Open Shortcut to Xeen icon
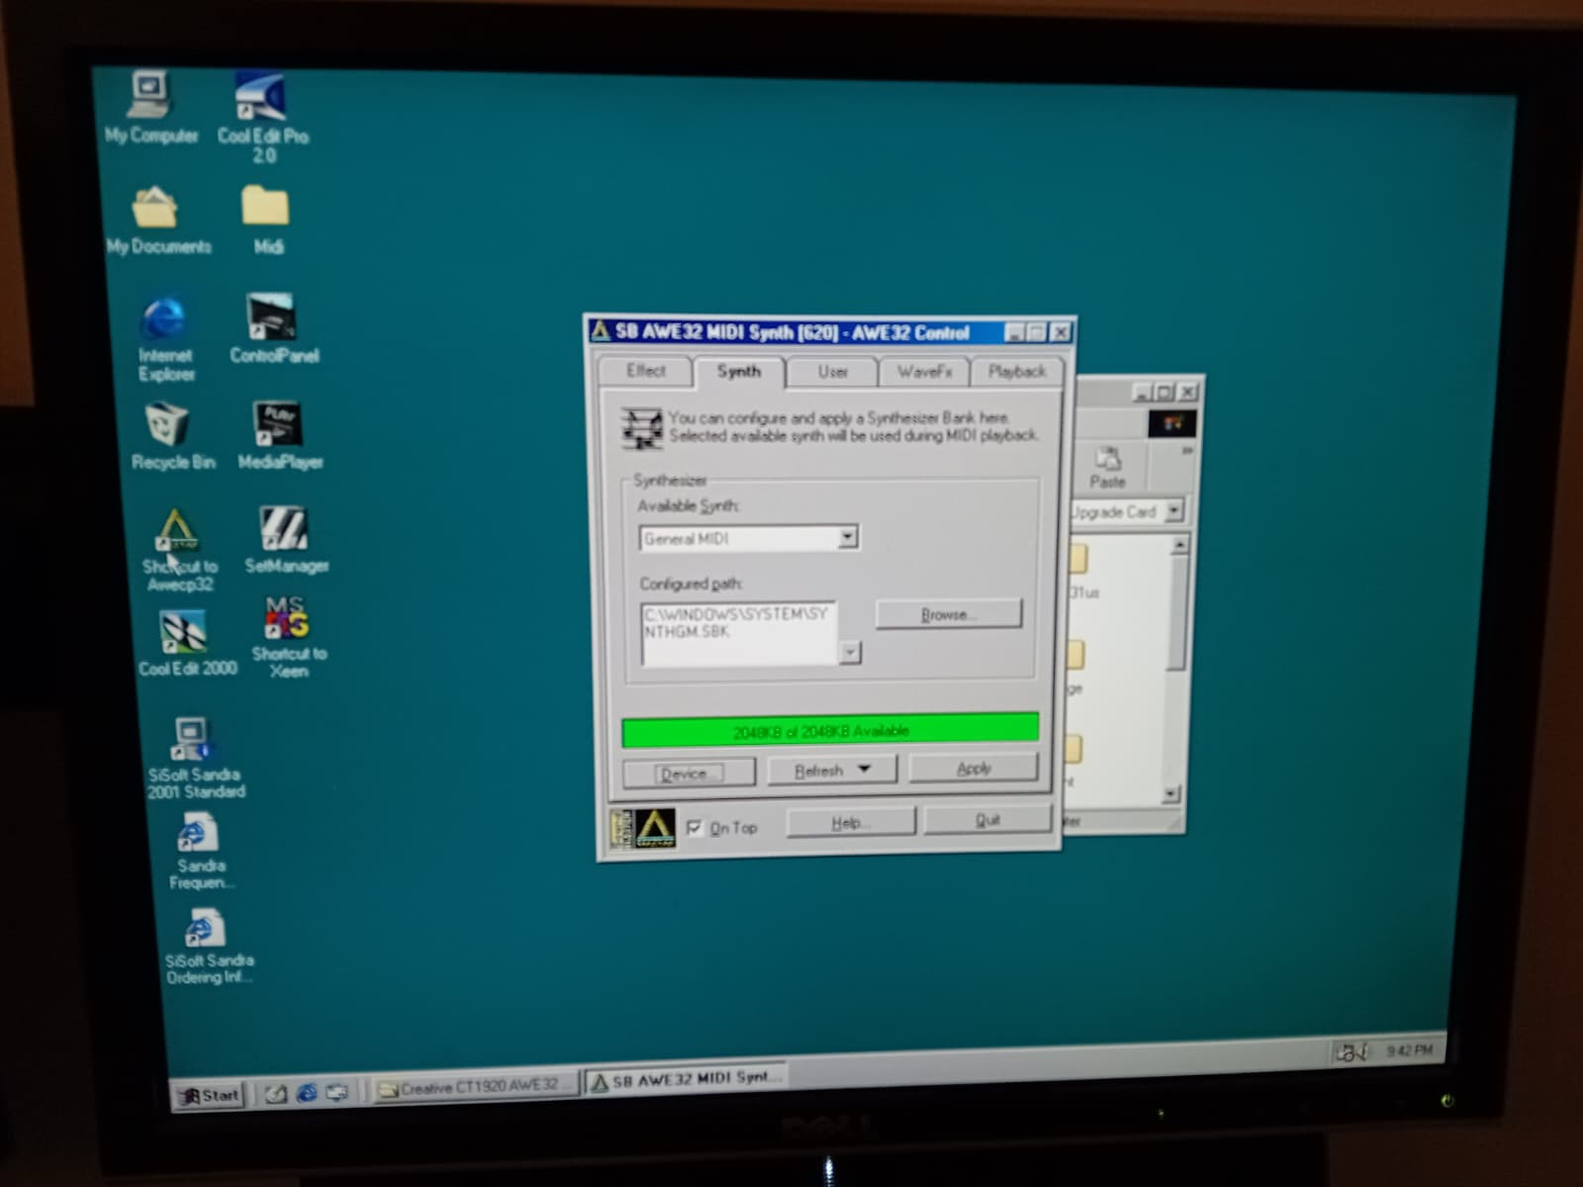 [x=286, y=618]
